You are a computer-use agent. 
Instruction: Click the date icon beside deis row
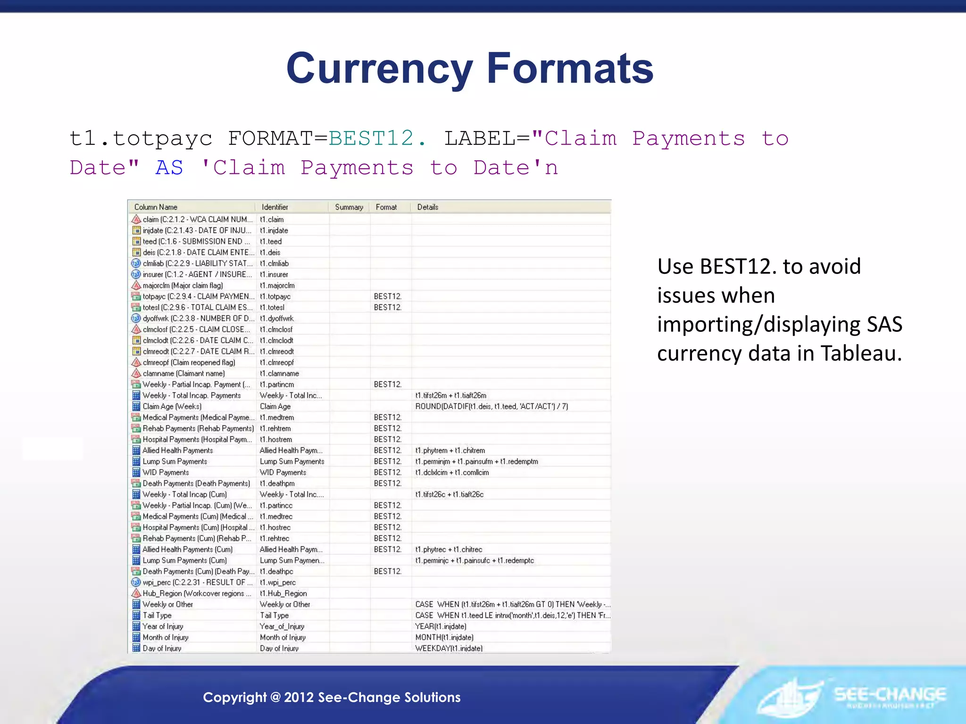click(136, 252)
